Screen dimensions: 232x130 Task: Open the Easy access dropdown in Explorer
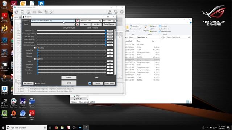click(136, 29)
